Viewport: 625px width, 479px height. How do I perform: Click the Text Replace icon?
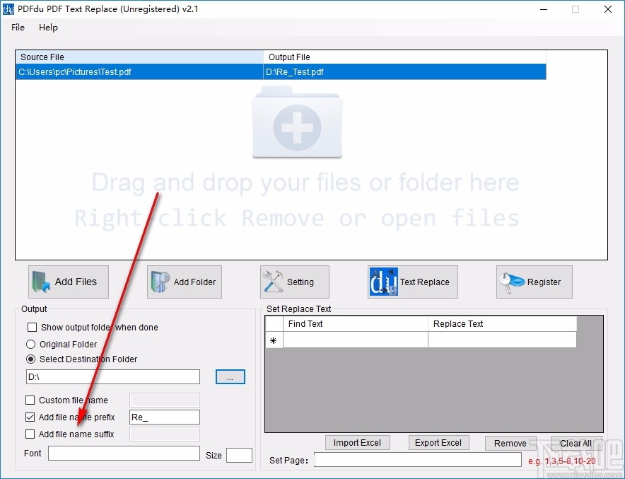[382, 282]
